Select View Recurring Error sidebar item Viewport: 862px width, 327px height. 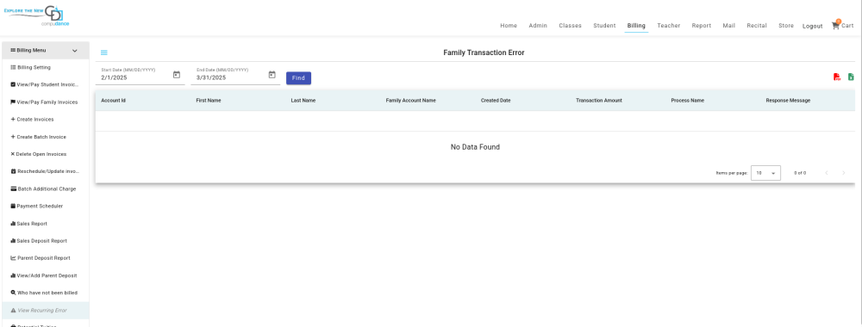tap(46, 311)
